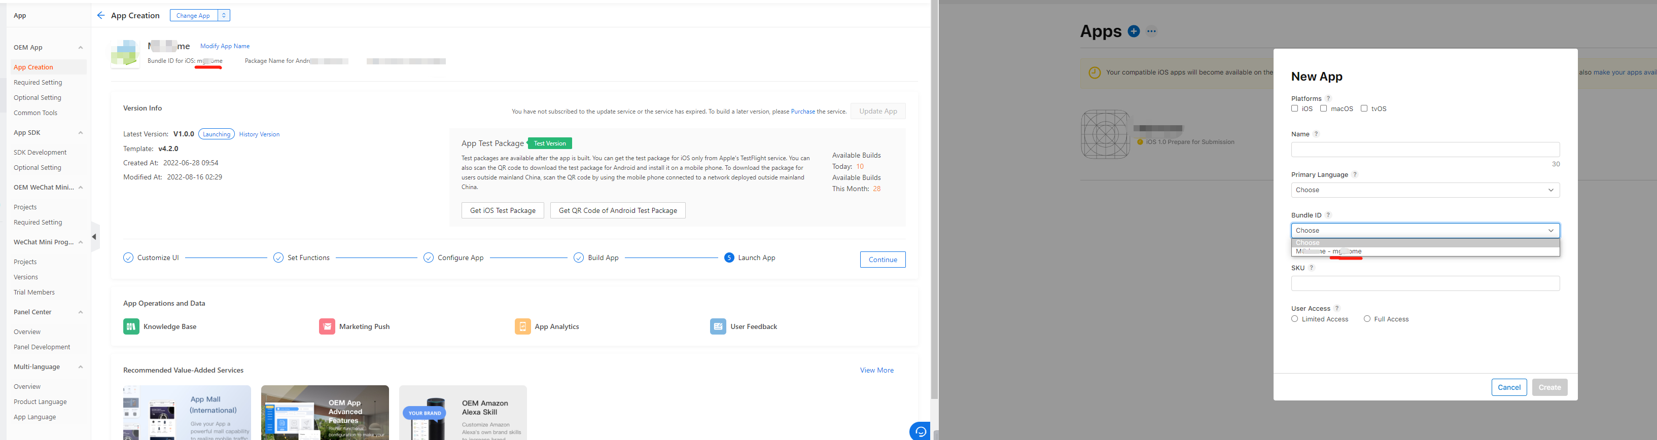Collapse the OEM WeChat Mini sidebar section
Viewport: 1657px width, 440px height.
point(81,188)
